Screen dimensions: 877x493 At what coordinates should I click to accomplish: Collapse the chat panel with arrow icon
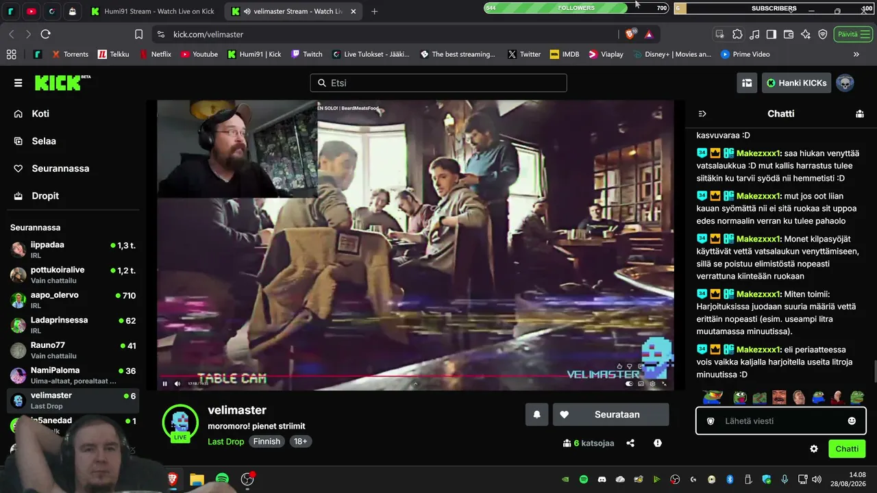(x=702, y=114)
